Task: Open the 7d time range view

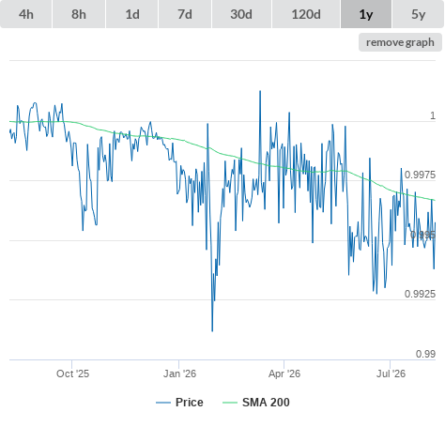Action: click(185, 14)
